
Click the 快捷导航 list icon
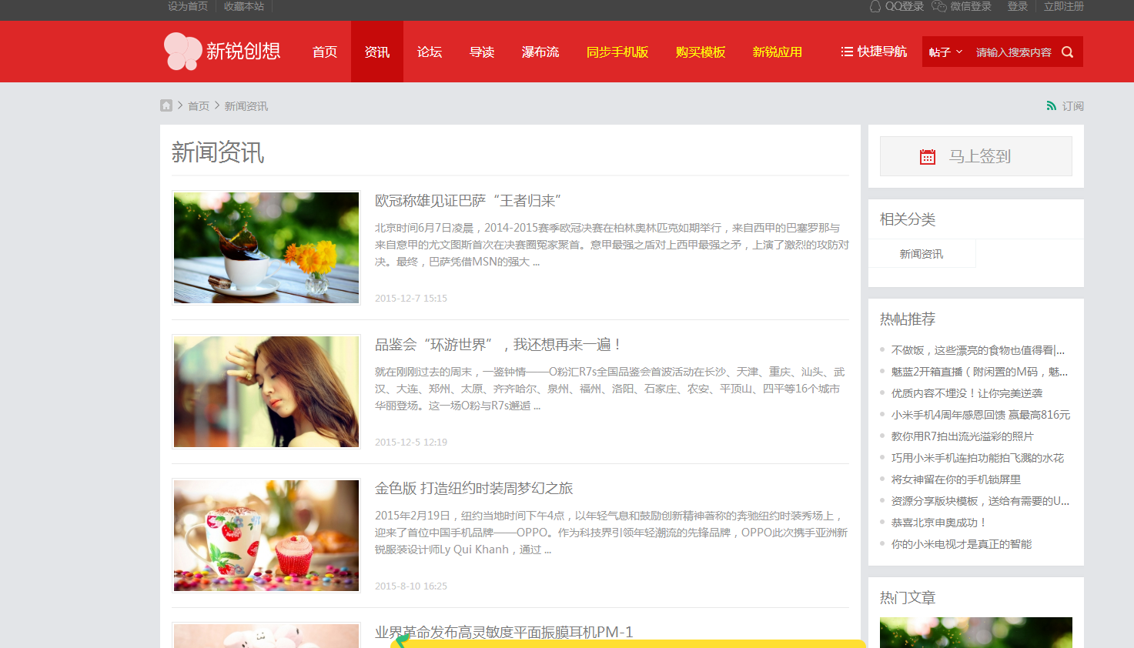[x=847, y=52]
